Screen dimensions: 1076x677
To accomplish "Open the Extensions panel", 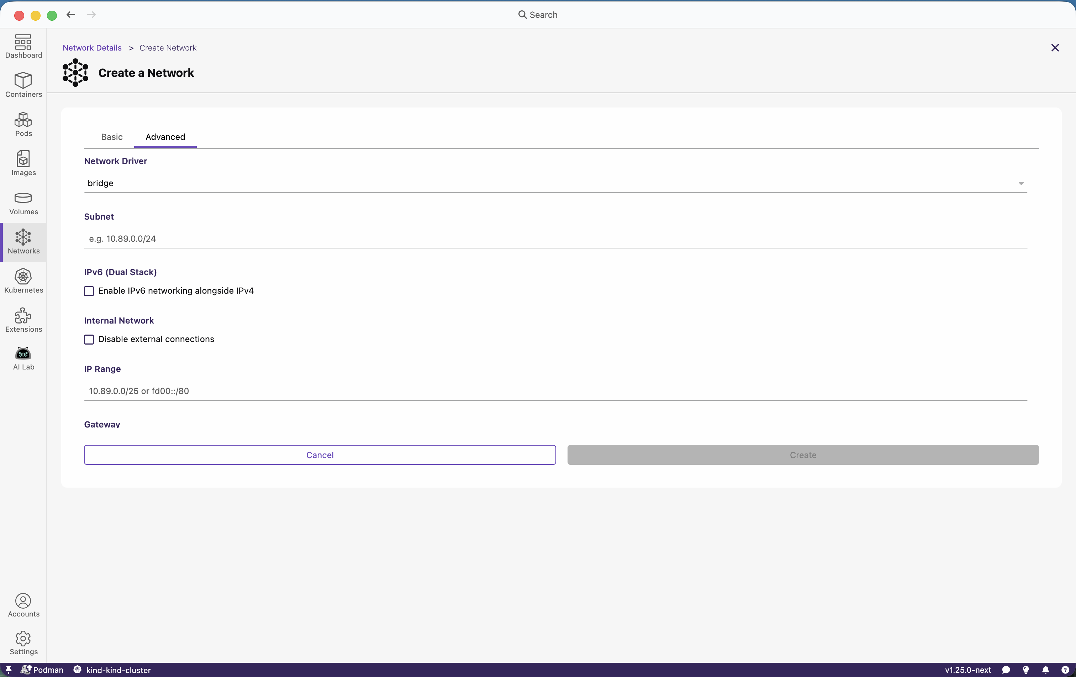I will [23, 320].
